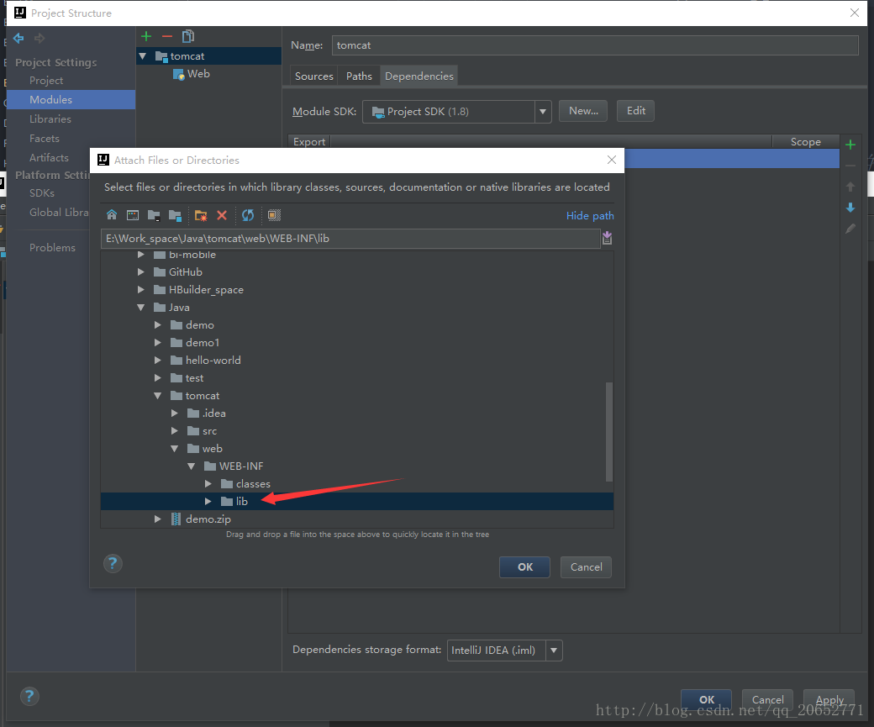Expand the lib folder node
Viewport: 874px width, 727px height.
pos(208,501)
